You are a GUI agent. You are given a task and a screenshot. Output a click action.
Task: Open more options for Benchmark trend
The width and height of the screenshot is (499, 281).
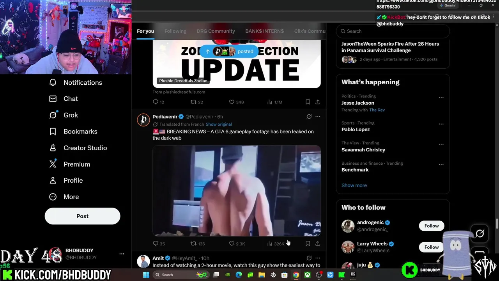441,165
